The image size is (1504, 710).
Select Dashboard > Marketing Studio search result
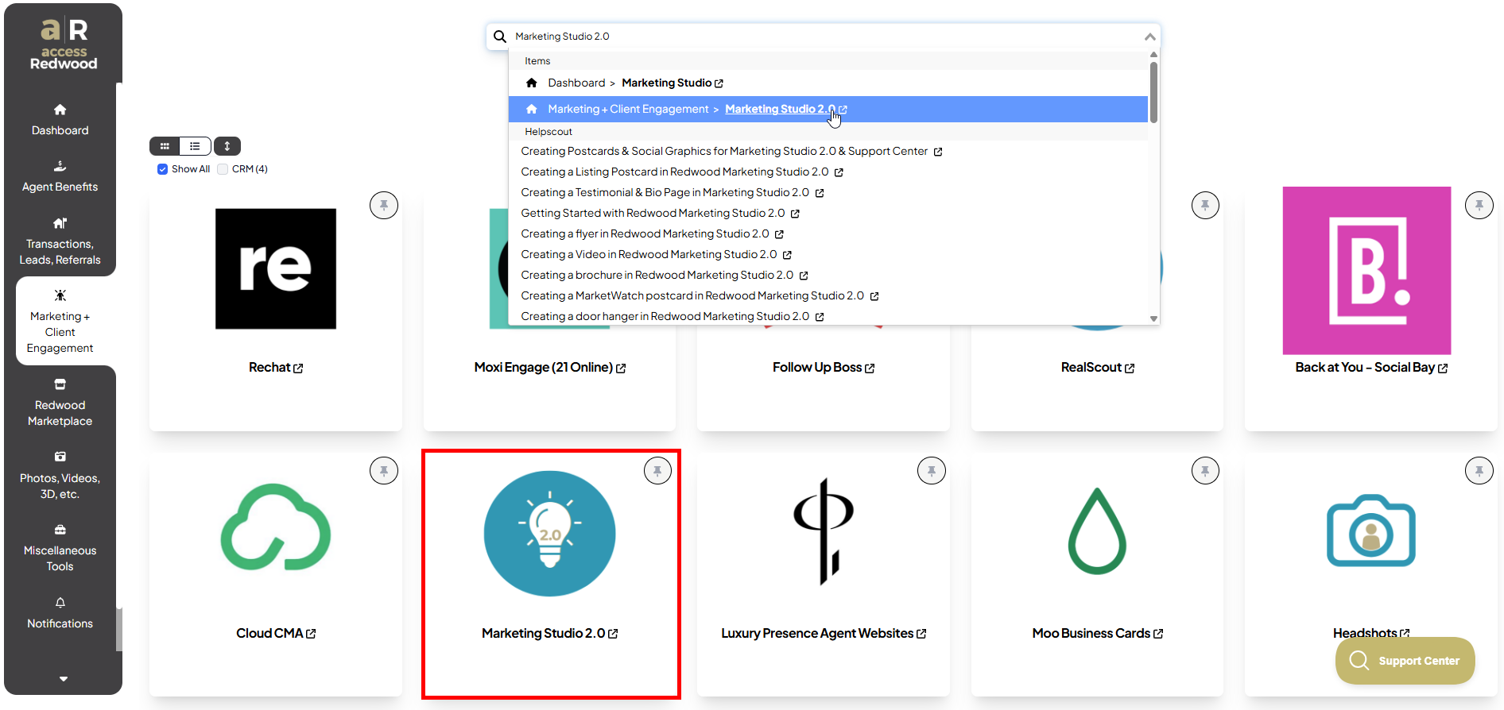tap(828, 83)
